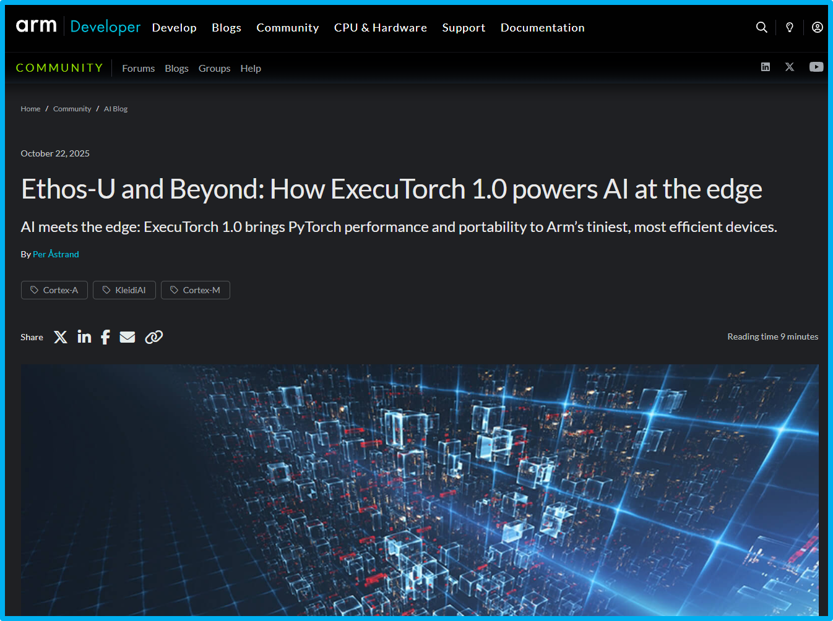The width and height of the screenshot is (833, 621).
Task: Select the KleidiAI tag
Action: (124, 289)
